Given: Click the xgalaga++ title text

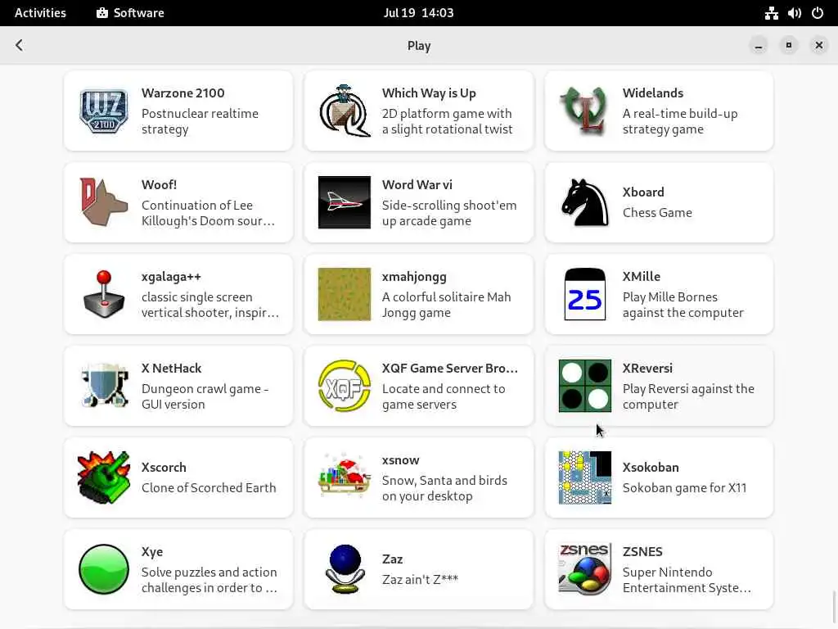Looking at the screenshot, I should coord(171,277).
